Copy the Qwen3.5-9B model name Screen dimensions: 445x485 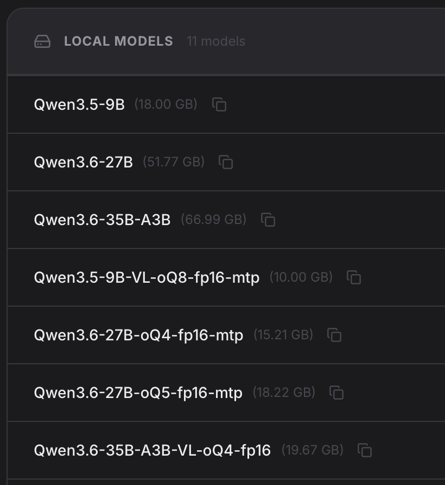(219, 104)
